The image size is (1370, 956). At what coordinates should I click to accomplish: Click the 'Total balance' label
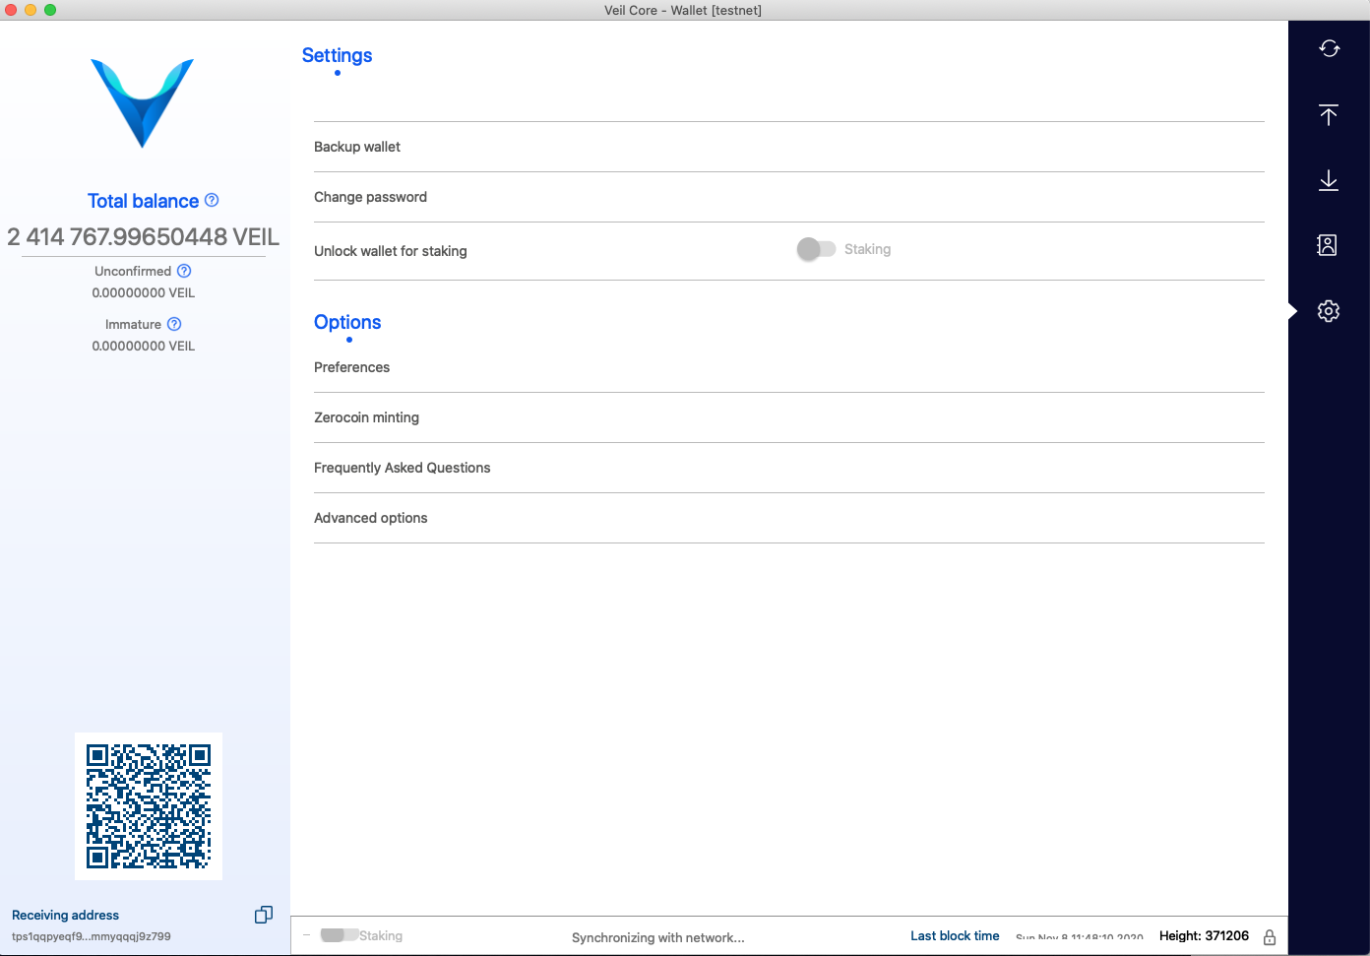(143, 201)
